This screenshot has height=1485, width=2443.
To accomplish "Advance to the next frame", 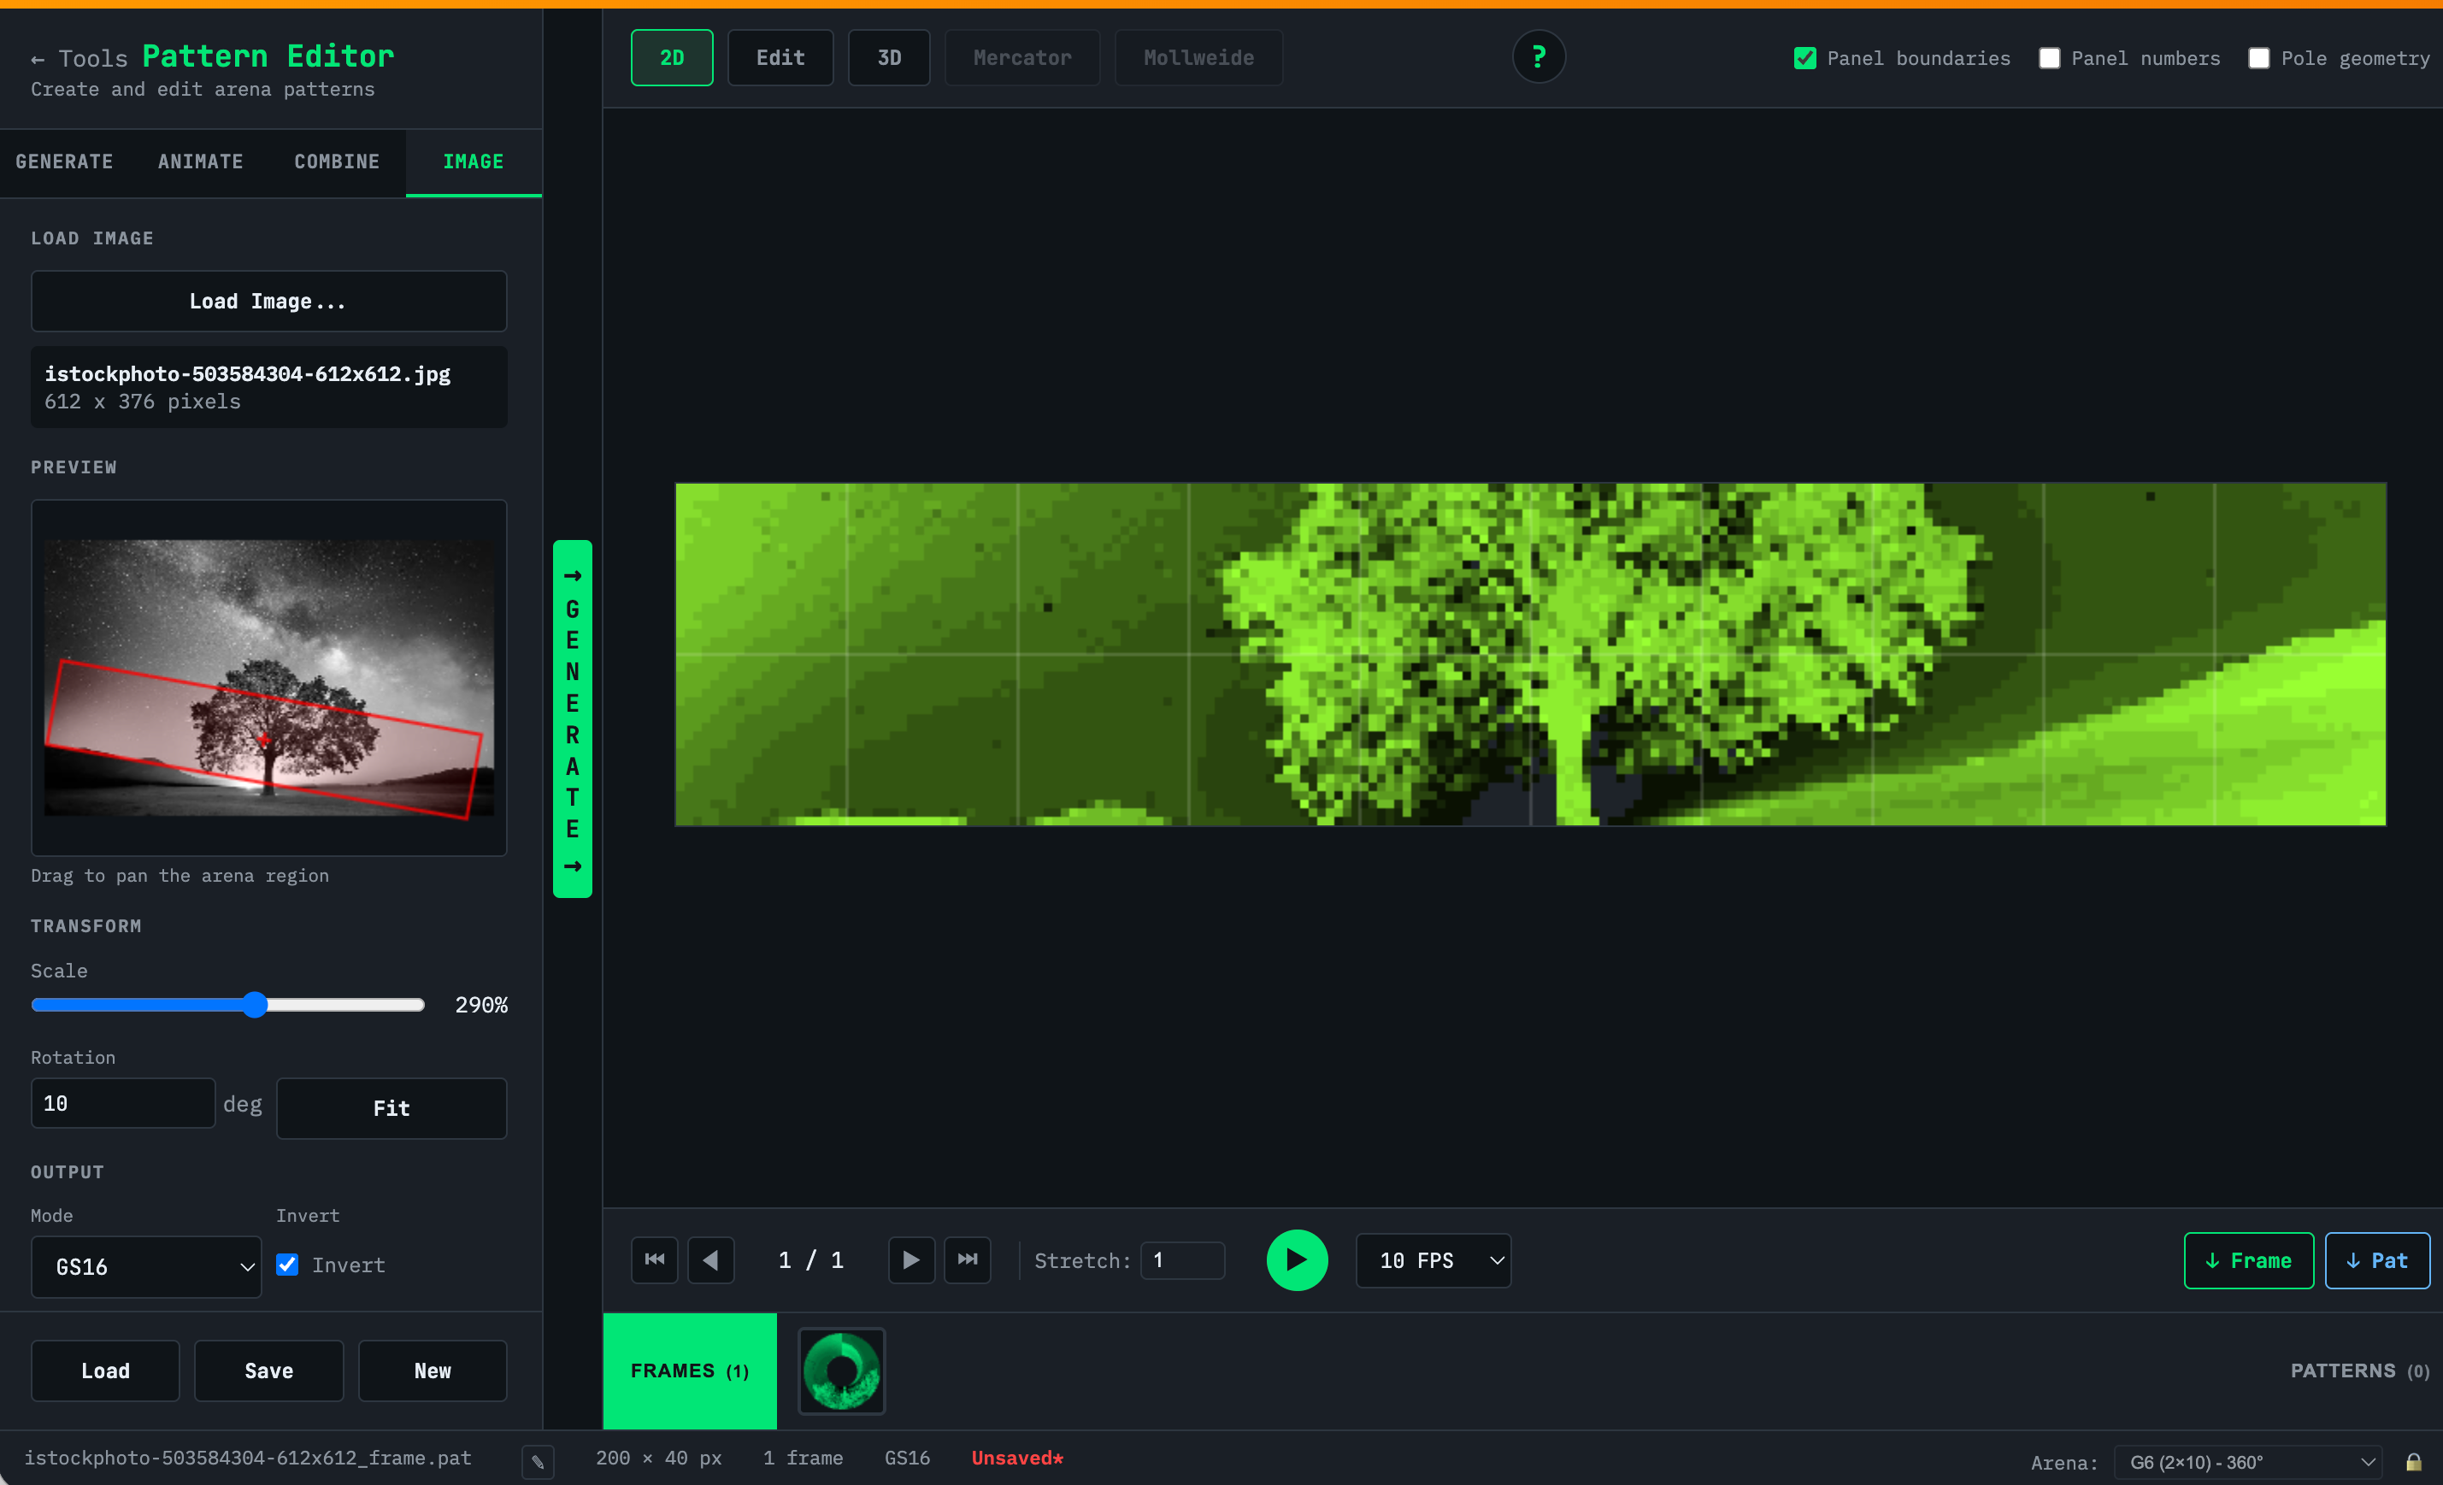I will [911, 1260].
